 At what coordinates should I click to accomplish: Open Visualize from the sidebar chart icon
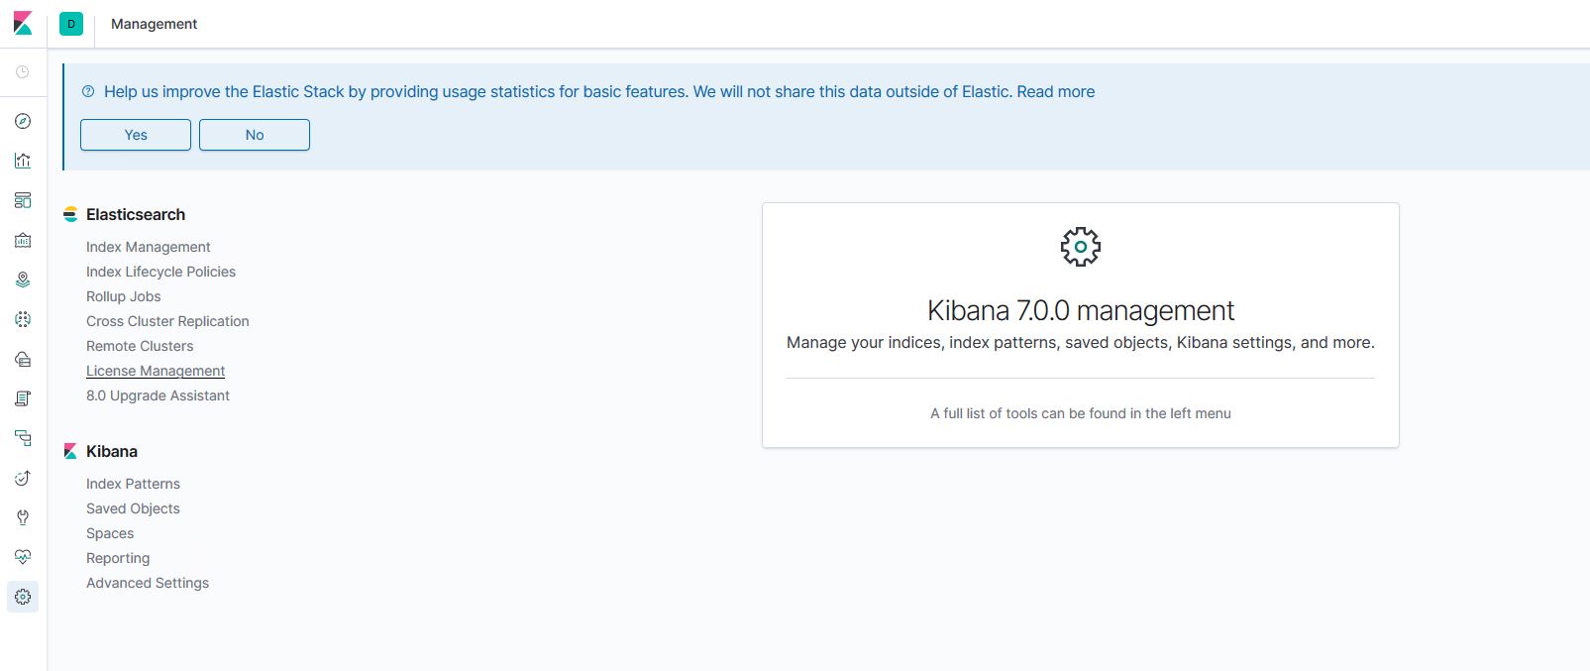(23, 161)
